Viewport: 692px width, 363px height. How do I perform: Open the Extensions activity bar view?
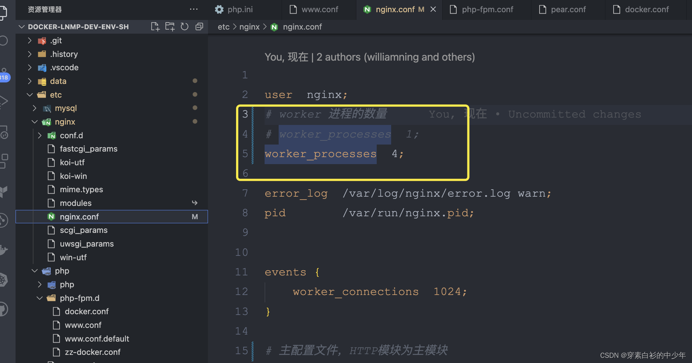click(x=4, y=161)
